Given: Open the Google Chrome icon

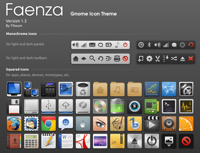Looking at the screenshot, I should 49,124.
